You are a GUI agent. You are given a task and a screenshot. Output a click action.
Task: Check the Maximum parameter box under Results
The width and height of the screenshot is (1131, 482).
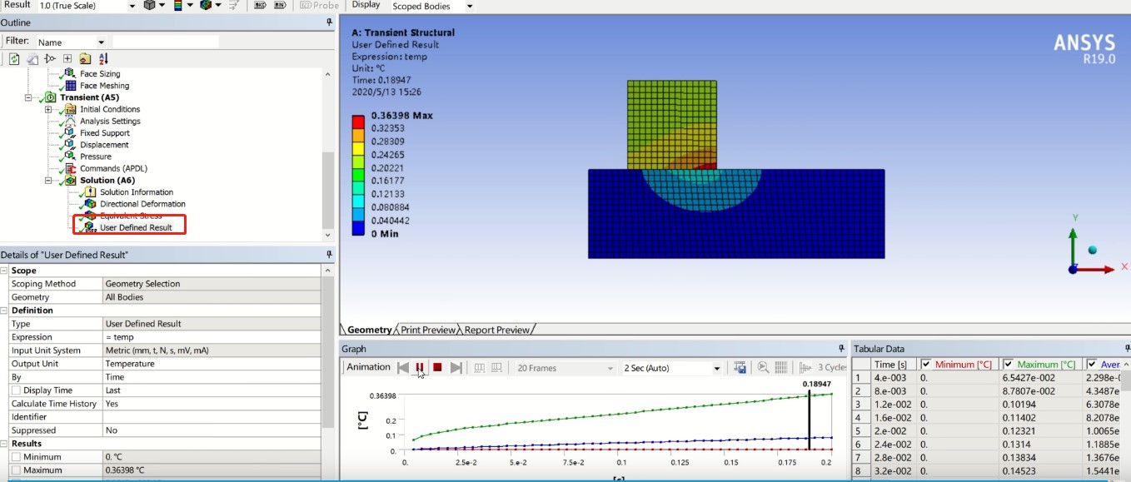[16, 470]
